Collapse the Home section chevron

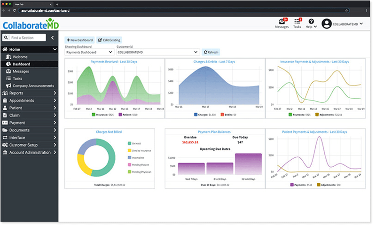55,50
